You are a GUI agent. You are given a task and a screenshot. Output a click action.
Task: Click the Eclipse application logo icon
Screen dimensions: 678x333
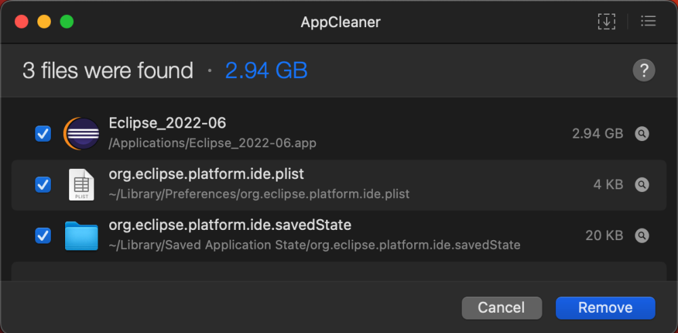[x=81, y=134]
